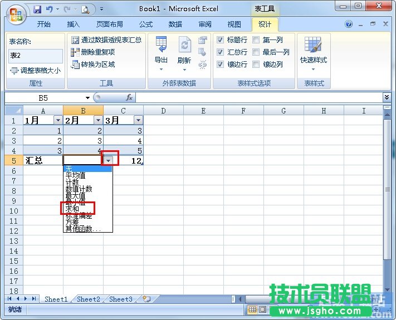Open the 1月 column filter dropdown
396x320 pixels.
[x=57, y=120]
